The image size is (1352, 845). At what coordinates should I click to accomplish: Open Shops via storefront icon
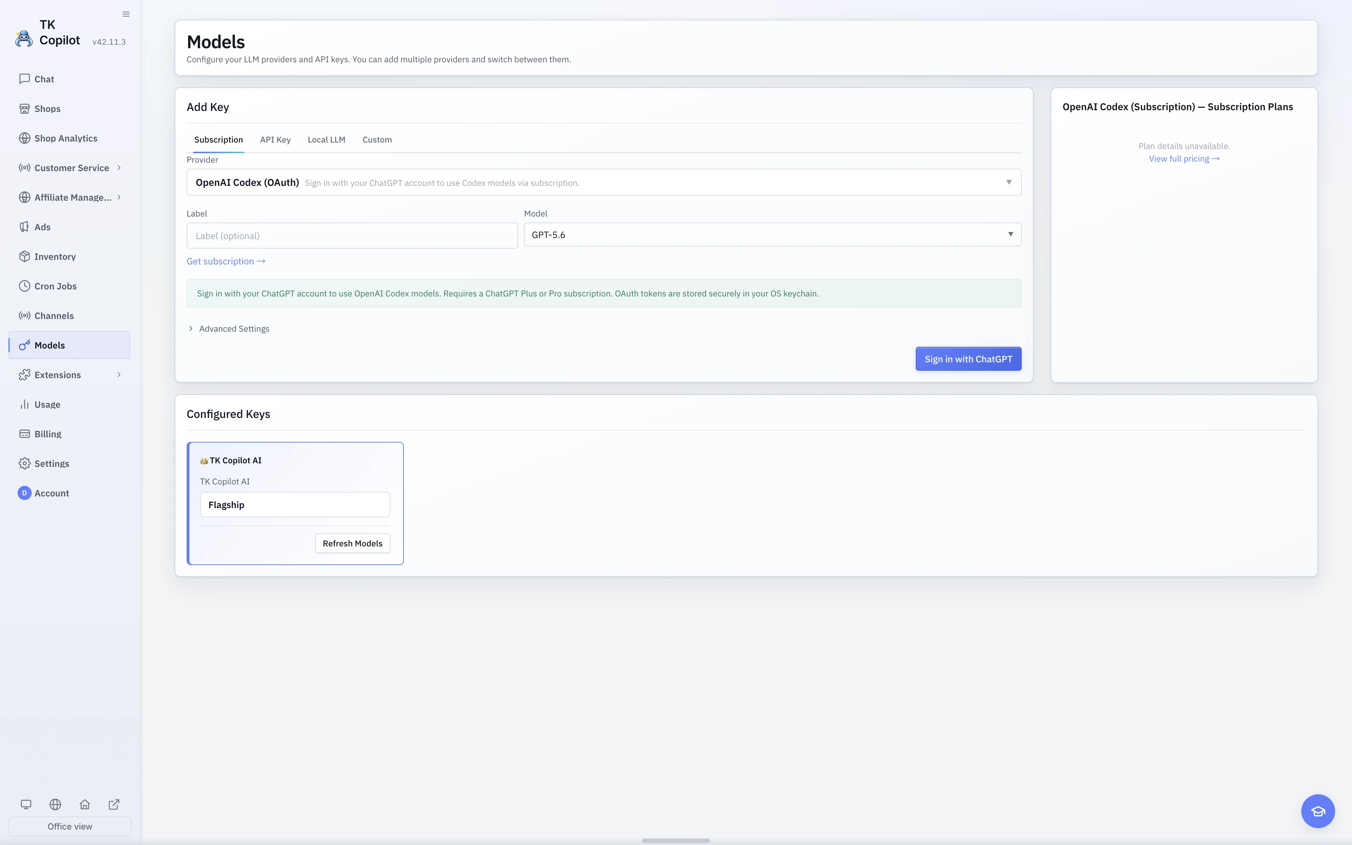24,108
